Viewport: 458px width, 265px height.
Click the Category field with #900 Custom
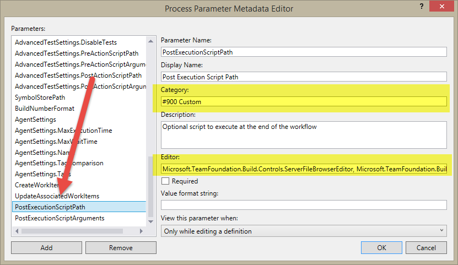coord(303,101)
